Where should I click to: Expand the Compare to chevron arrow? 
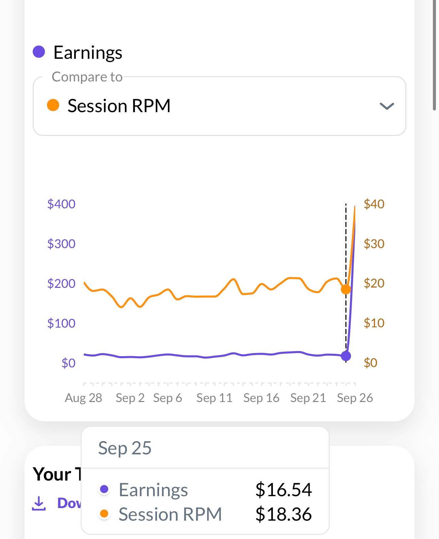click(x=387, y=106)
